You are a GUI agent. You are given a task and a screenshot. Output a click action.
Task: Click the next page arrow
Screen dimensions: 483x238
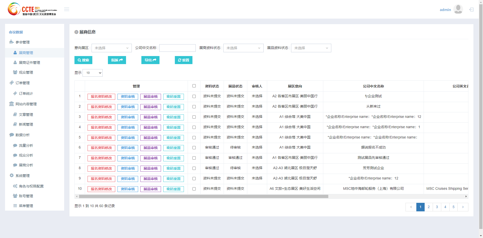point(463,207)
